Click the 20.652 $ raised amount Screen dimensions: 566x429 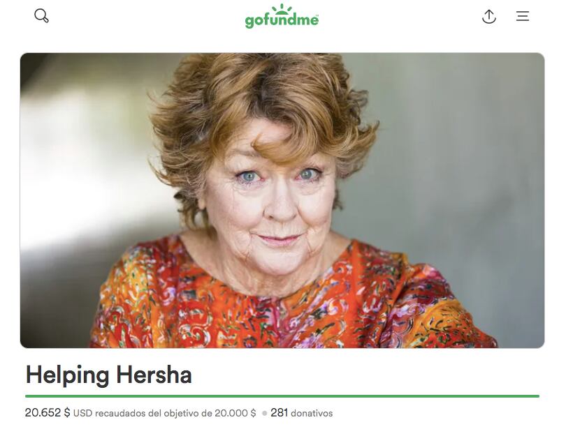[x=48, y=412]
